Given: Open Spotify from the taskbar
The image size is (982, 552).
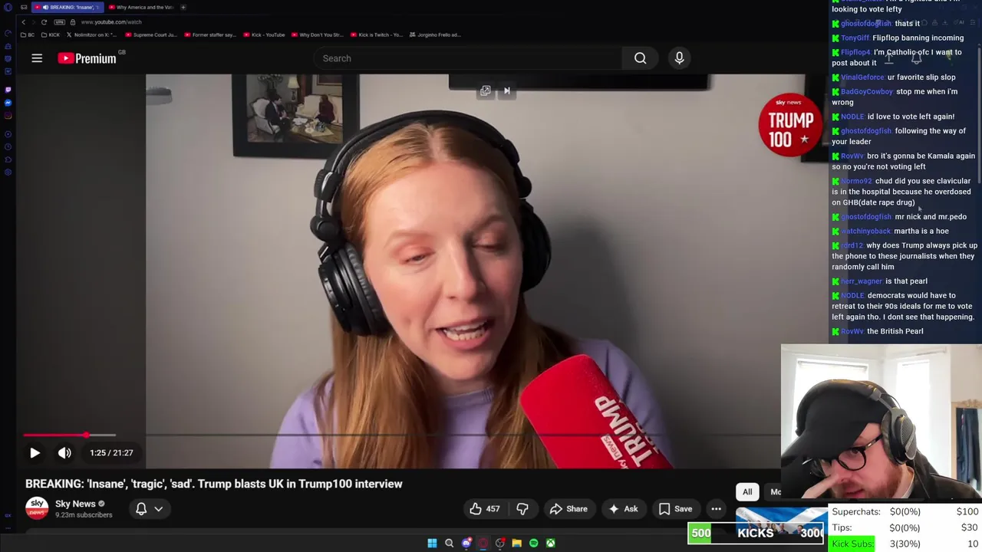Looking at the screenshot, I should tap(533, 544).
